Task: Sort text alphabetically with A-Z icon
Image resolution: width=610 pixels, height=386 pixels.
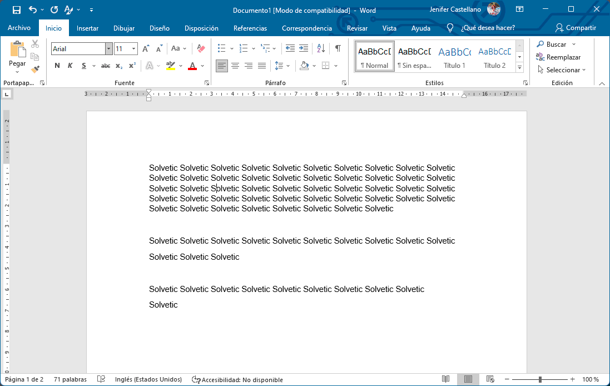Action: pyautogui.click(x=321, y=48)
